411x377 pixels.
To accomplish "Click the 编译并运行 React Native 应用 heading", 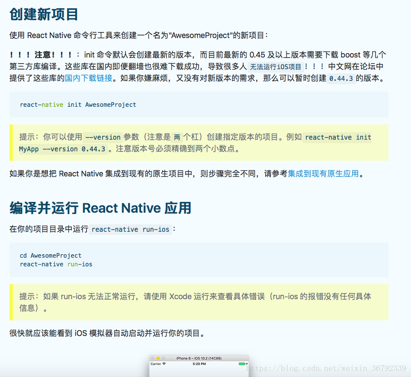I will click(100, 208).
